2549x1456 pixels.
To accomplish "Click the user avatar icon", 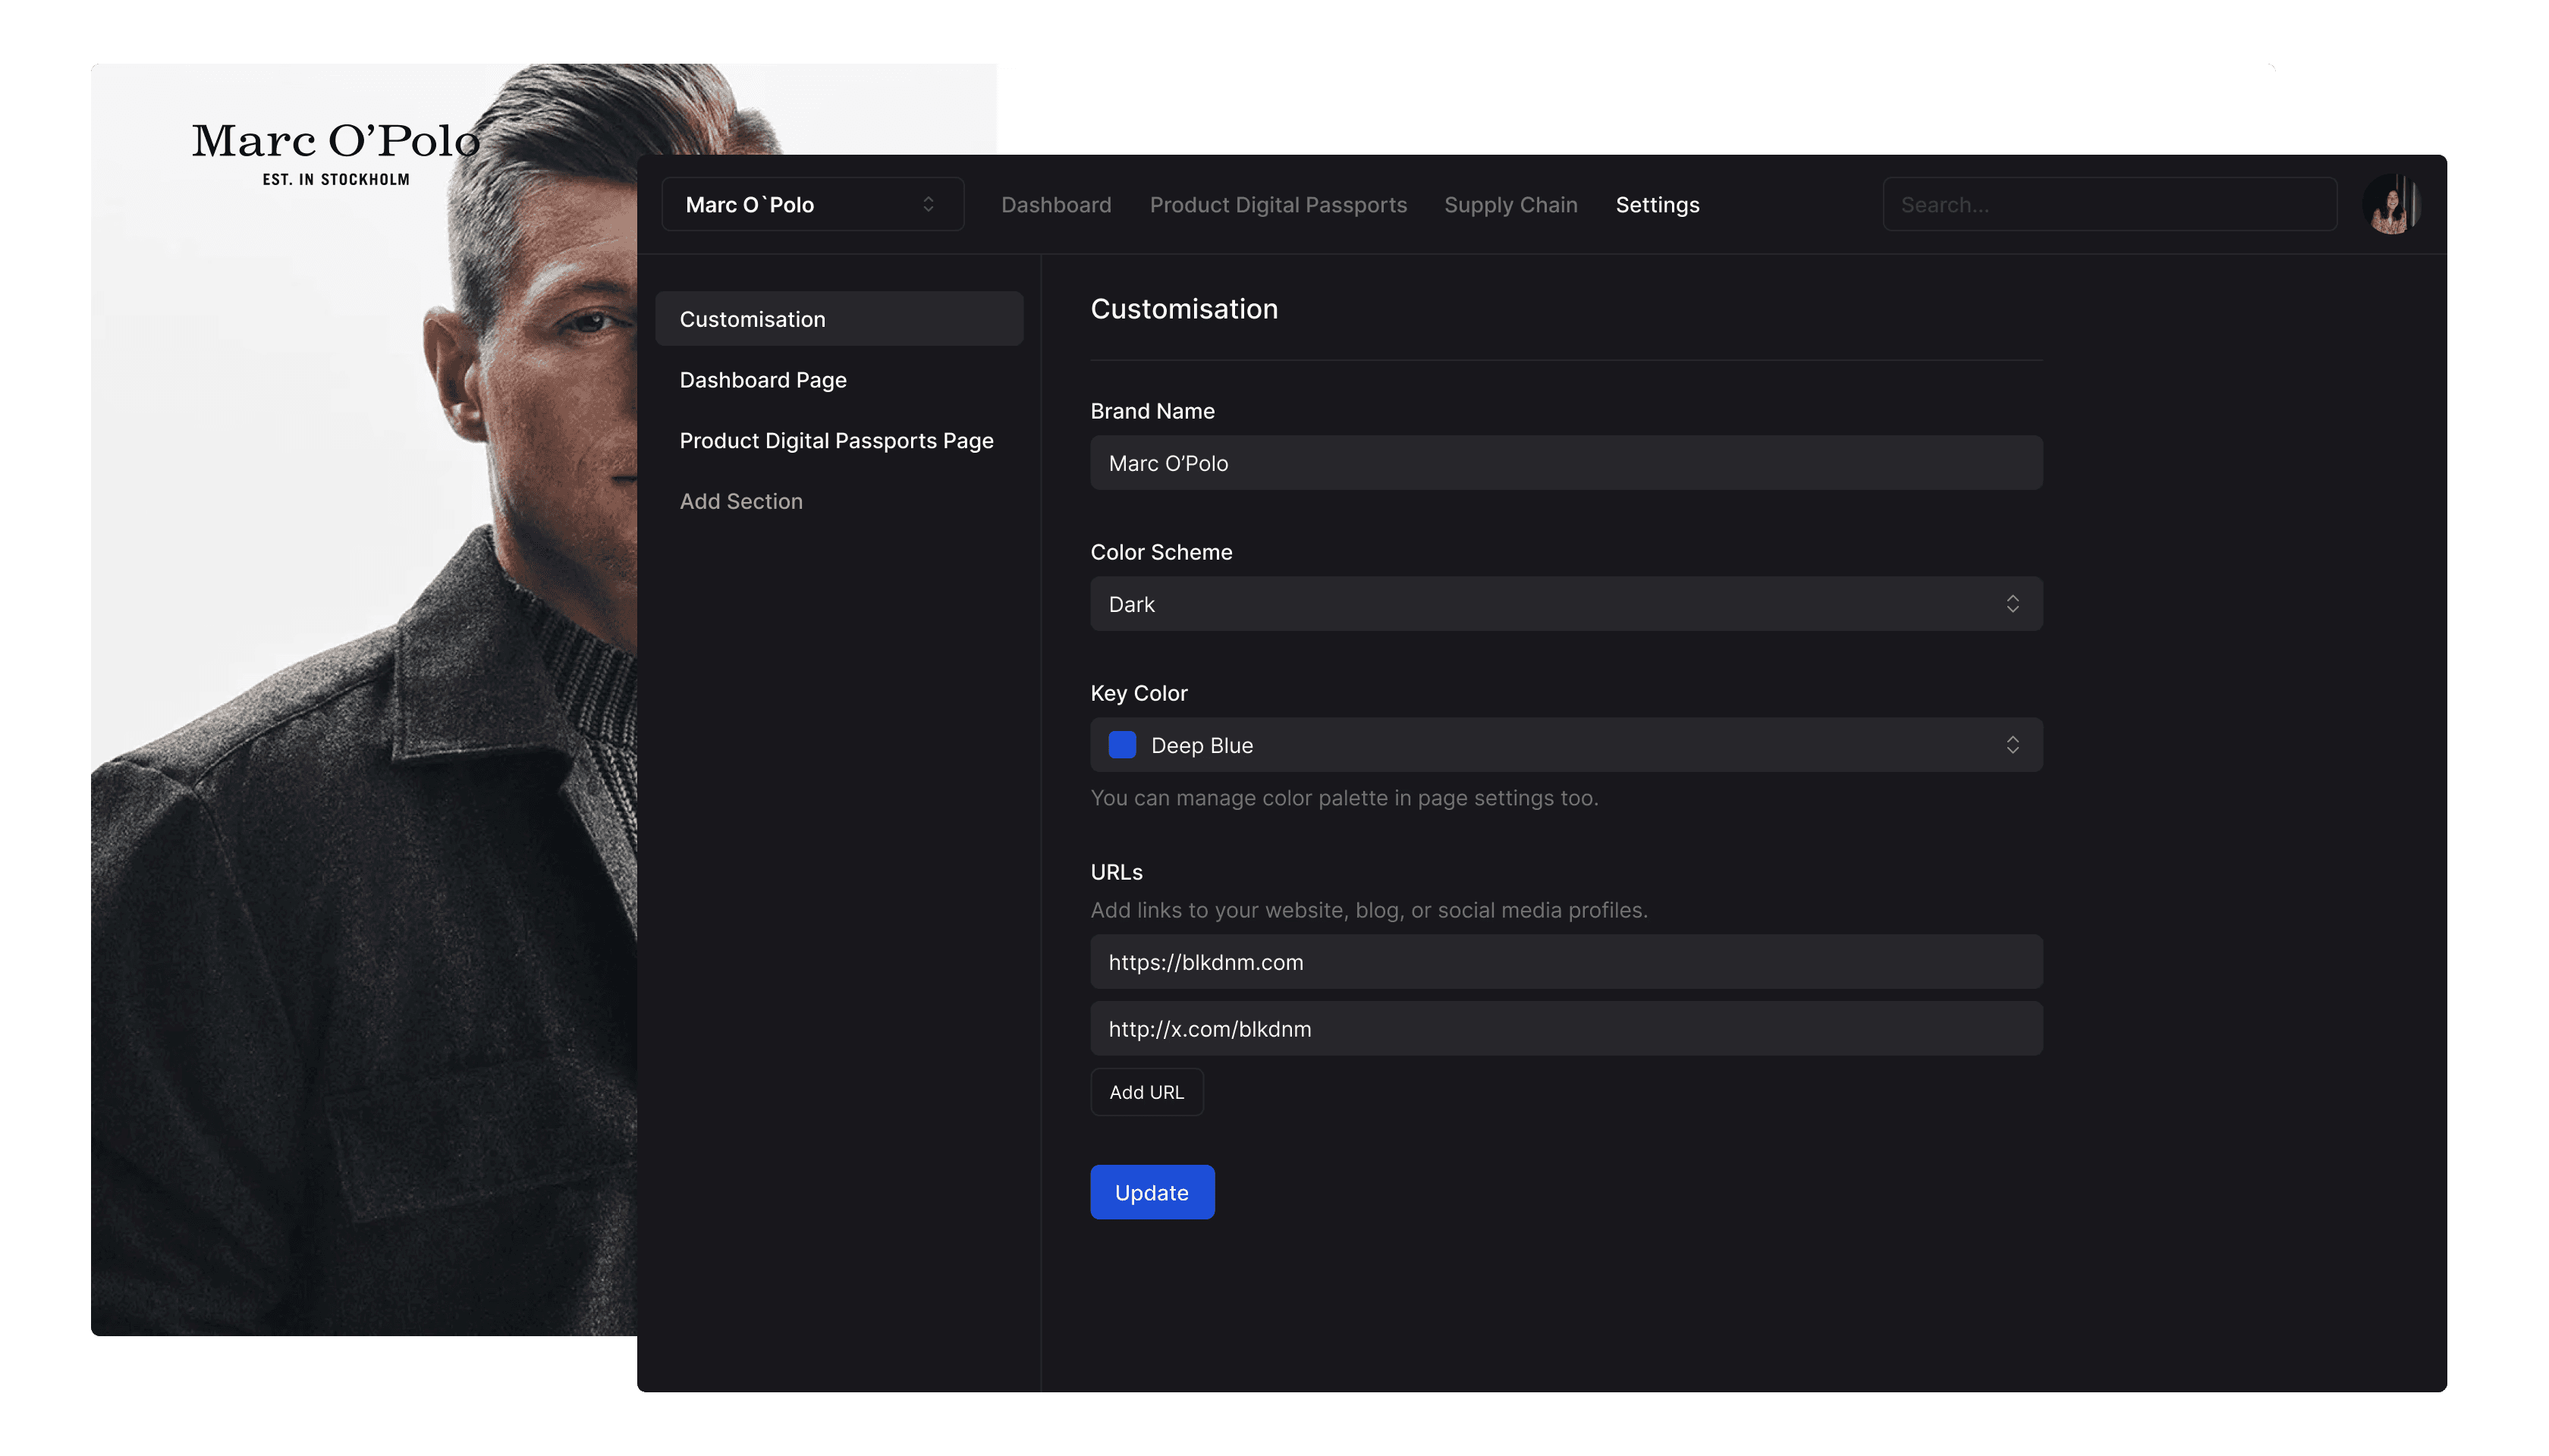I will (2391, 205).
